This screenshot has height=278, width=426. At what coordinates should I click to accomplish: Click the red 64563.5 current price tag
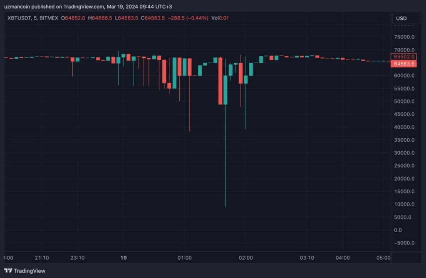point(404,64)
